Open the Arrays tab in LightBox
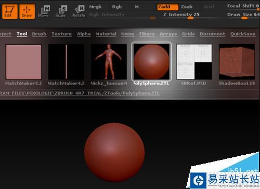 (x=168, y=34)
